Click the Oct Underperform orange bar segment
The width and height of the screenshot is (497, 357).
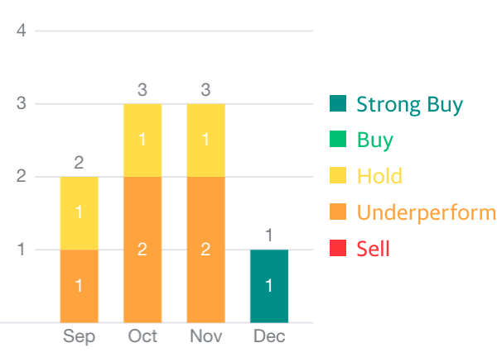[142, 250]
